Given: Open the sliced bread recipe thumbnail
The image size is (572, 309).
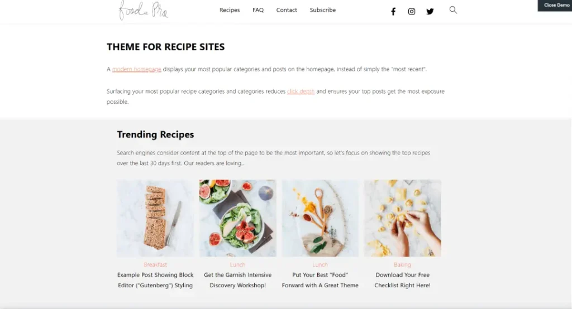Looking at the screenshot, I should (x=155, y=218).
